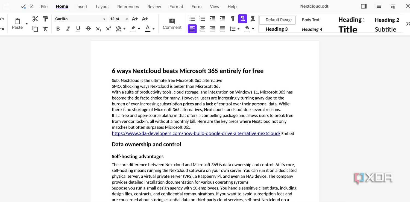The image size is (410, 202).
Task: Apply the paragraph background color bucket
Action: pyautogui.click(x=247, y=28)
